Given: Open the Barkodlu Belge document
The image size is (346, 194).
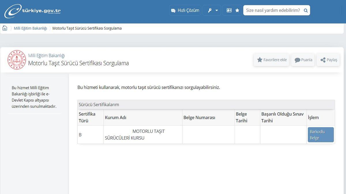Looking at the screenshot, I should [321, 135].
